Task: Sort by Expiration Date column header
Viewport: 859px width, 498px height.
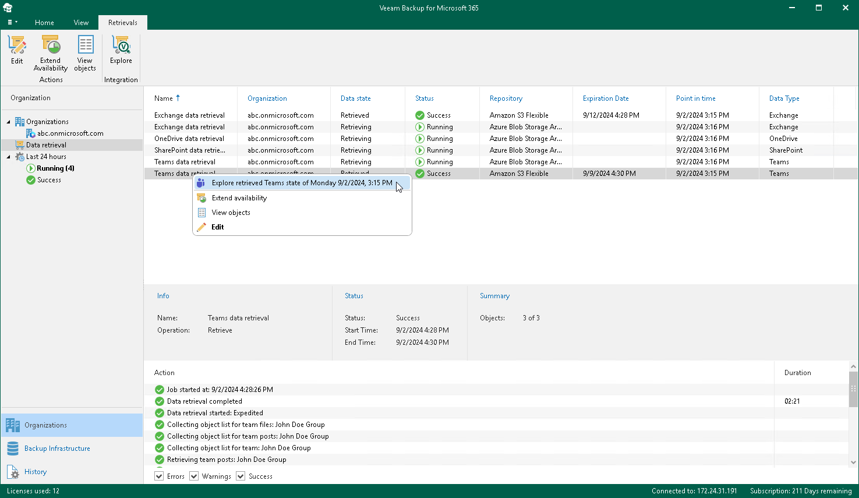Action: (606, 98)
